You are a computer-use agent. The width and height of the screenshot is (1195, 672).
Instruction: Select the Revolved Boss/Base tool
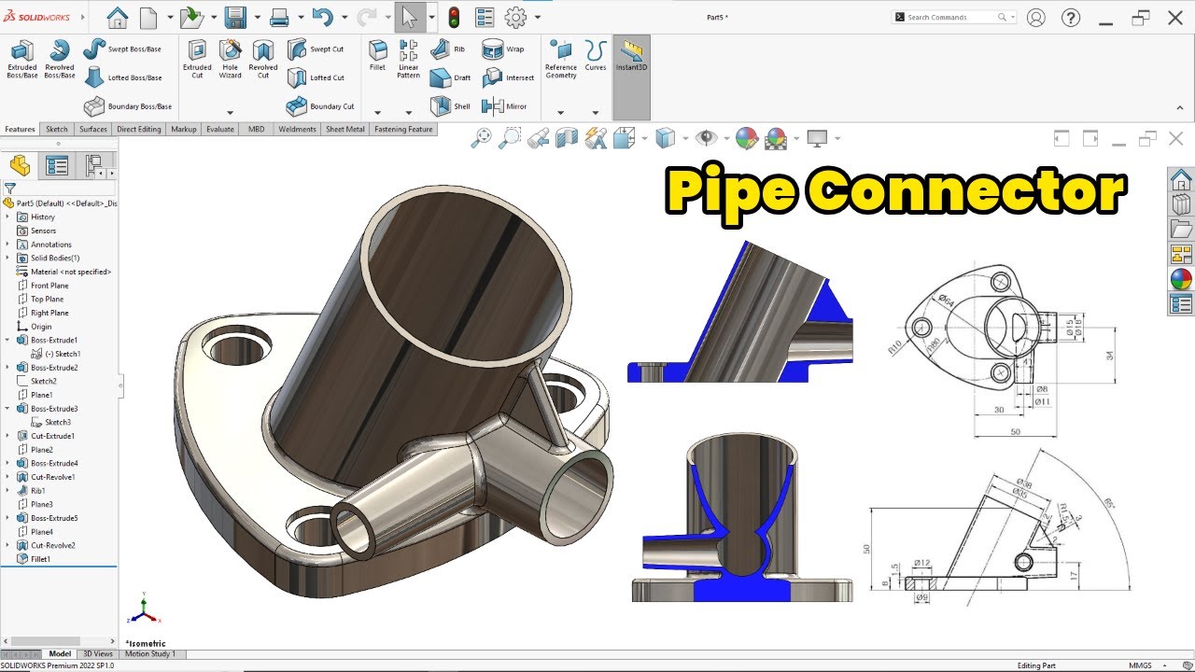pyautogui.click(x=60, y=59)
